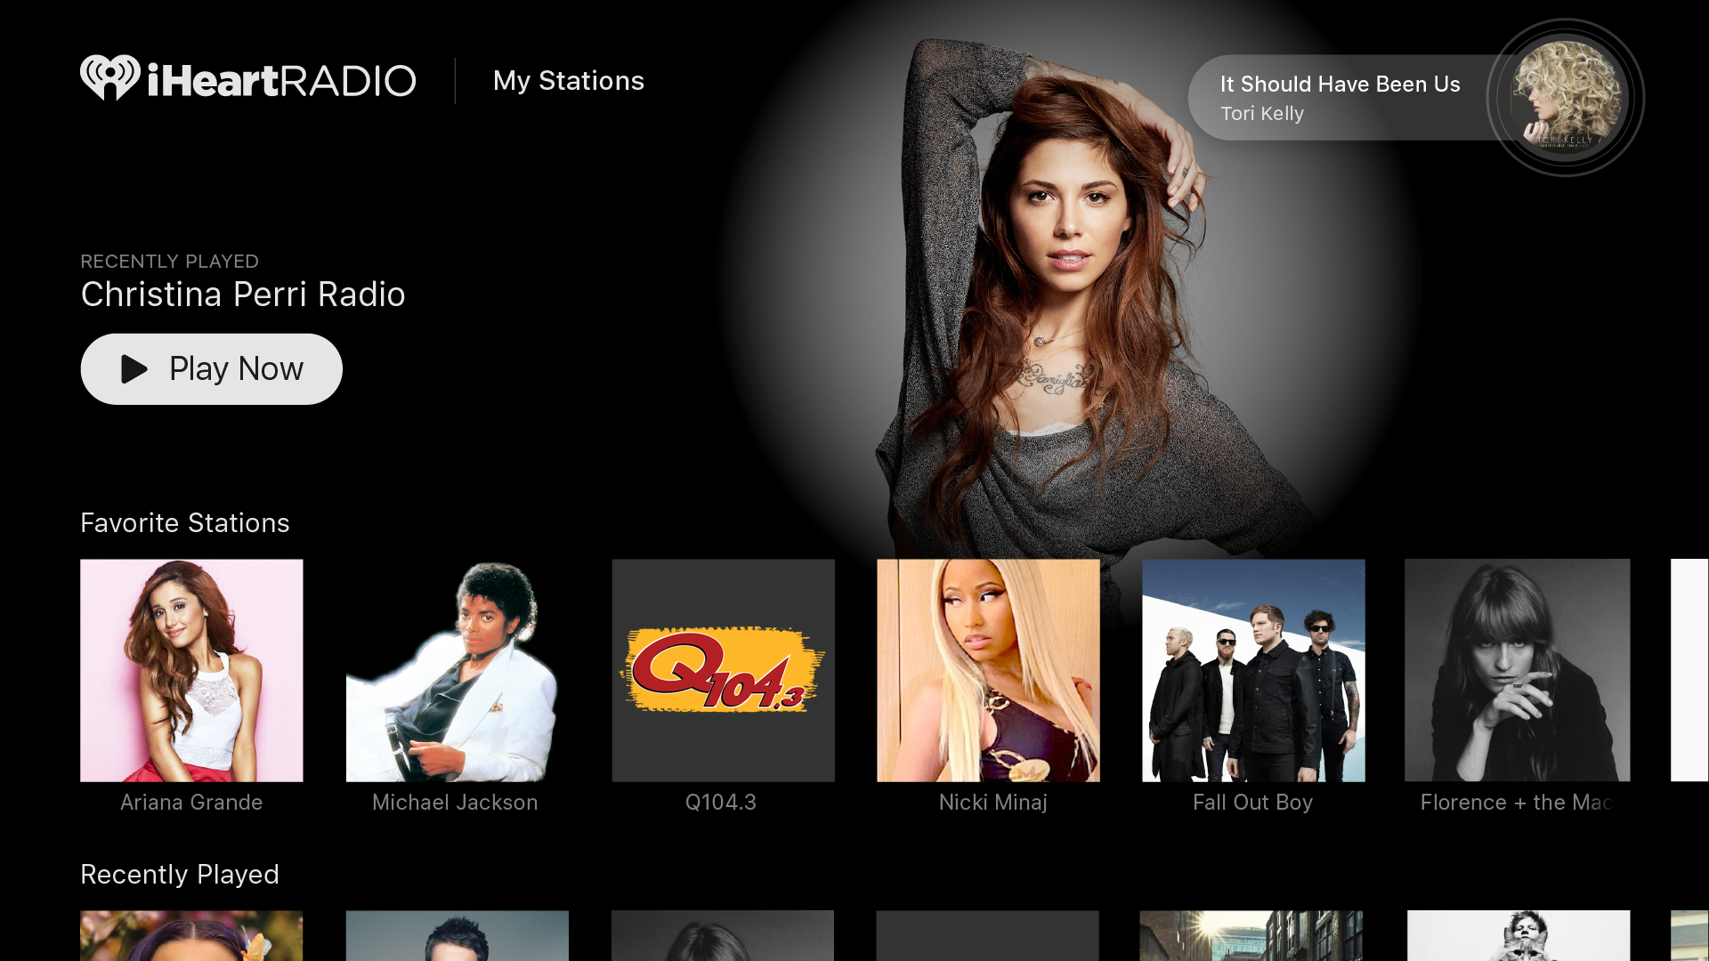
Task: Click the iHeartRADIO heart logo
Action: [x=110, y=78]
